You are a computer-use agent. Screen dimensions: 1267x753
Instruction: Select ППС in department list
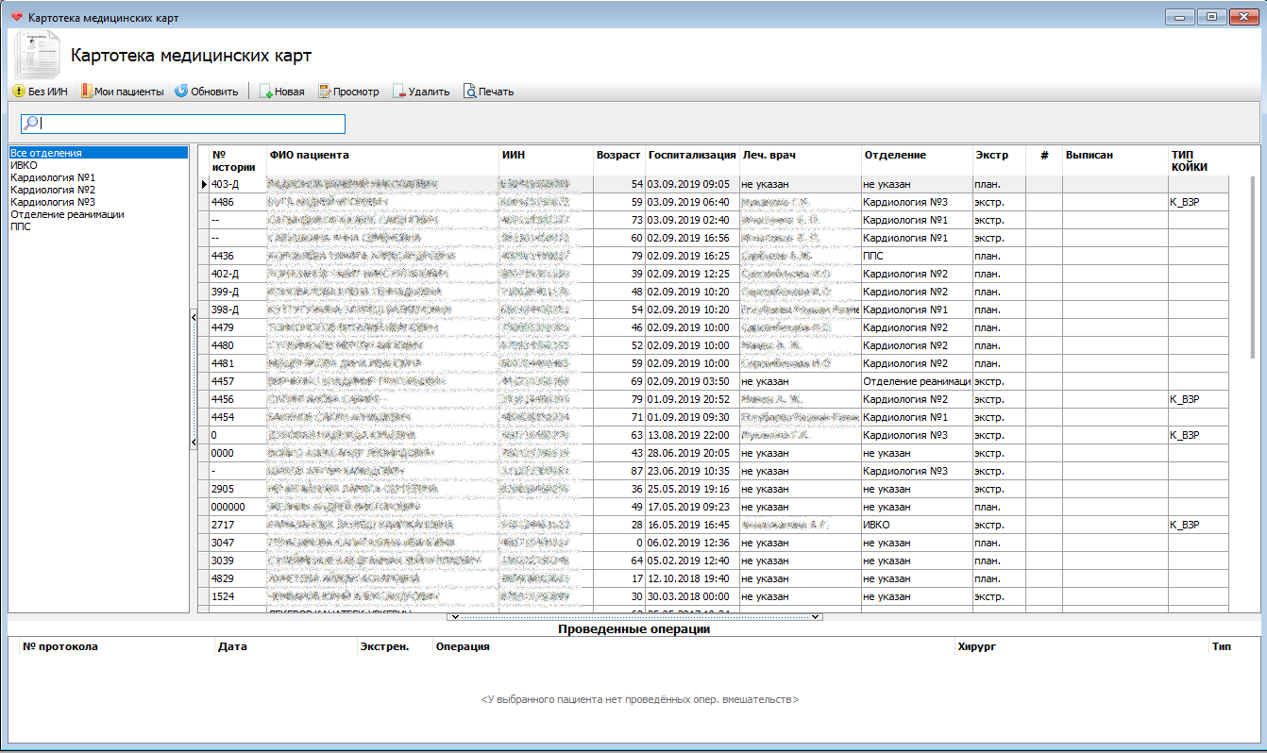98,226
